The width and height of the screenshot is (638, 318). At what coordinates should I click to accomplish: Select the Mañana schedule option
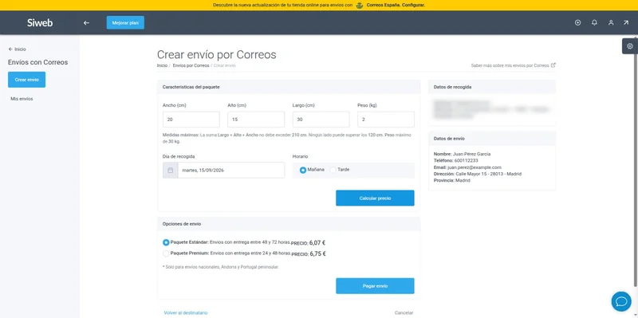[303, 170]
